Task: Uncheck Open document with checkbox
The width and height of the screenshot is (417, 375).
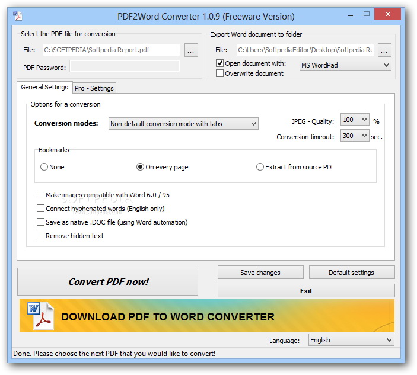Action: pos(219,63)
